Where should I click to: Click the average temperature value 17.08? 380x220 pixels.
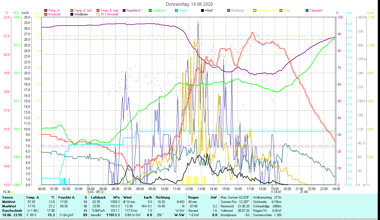pos(51,211)
